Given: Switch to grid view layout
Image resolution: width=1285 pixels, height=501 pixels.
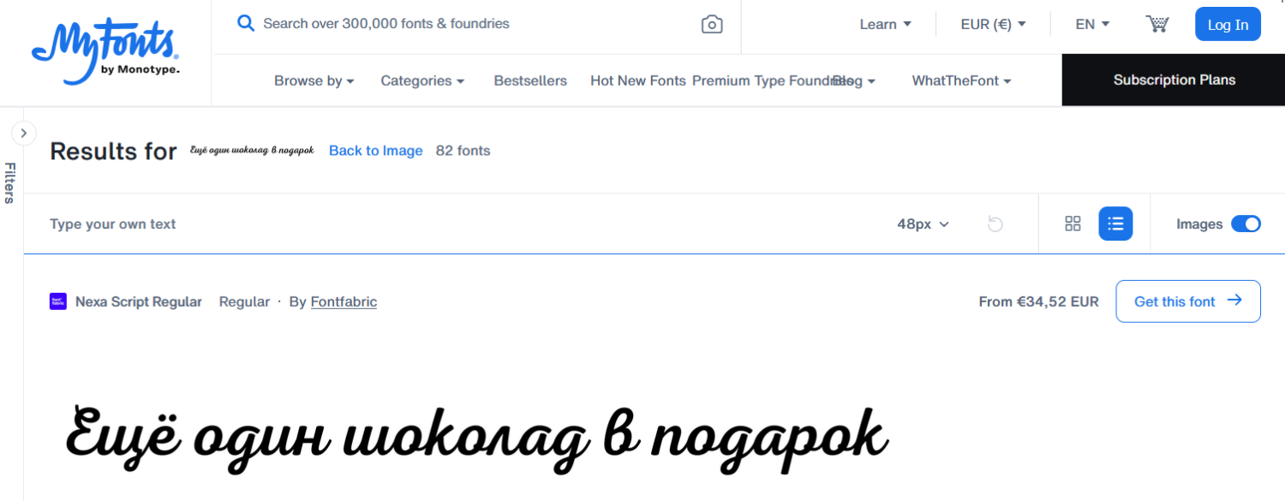Looking at the screenshot, I should (x=1073, y=224).
